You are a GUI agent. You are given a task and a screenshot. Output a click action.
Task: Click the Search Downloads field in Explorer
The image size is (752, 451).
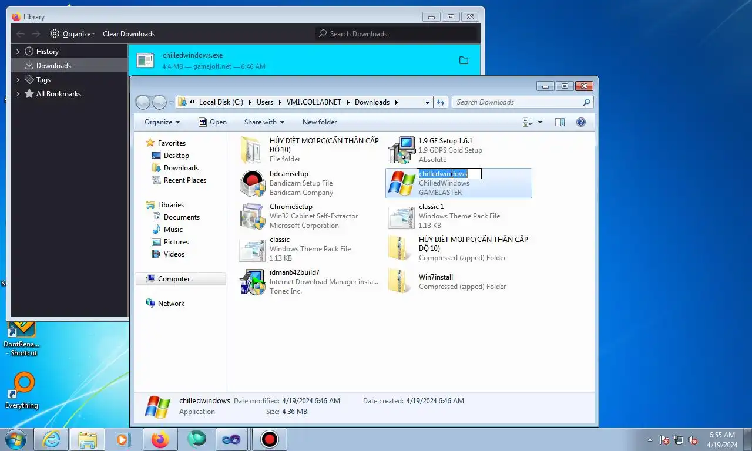click(522, 102)
